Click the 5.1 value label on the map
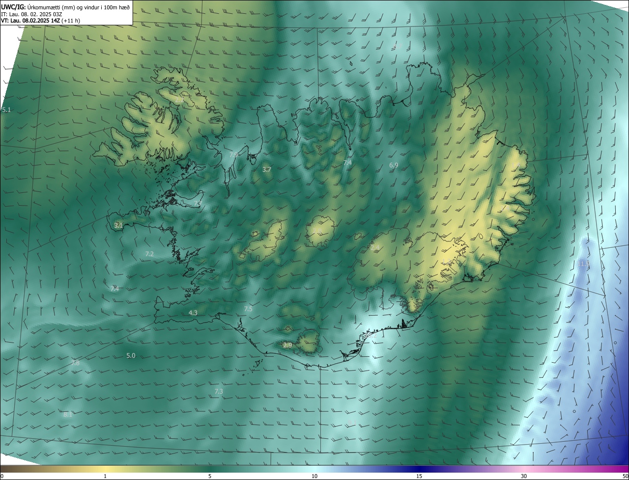Image resolution: width=629 pixels, height=480 pixels. coord(6,110)
